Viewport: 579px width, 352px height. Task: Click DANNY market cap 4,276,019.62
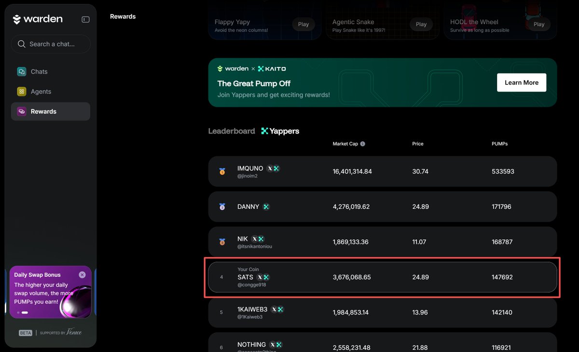[351, 206]
